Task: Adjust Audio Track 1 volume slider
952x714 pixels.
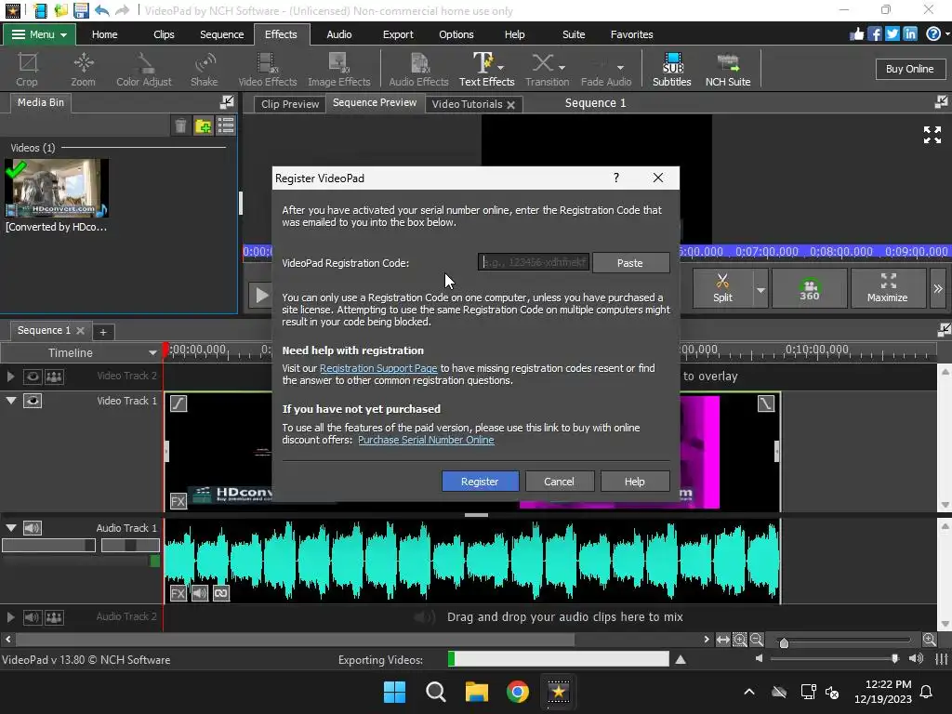Action: pyautogui.click(x=48, y=545)
